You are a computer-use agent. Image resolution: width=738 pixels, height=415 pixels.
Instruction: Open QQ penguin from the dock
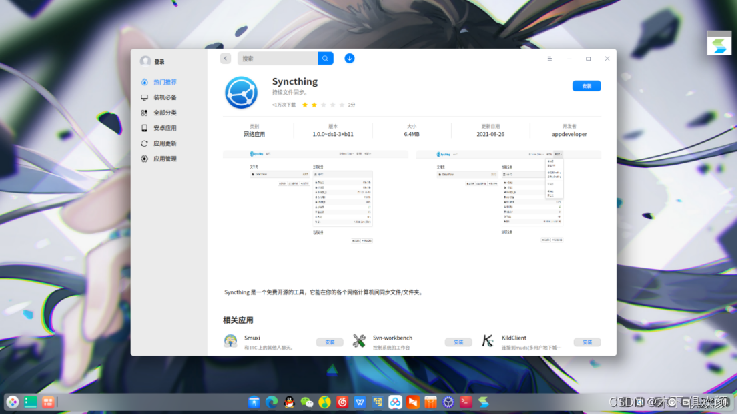pos(290,402)
